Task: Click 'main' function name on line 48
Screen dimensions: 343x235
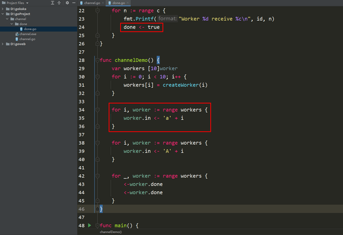Action: (121, 226)
